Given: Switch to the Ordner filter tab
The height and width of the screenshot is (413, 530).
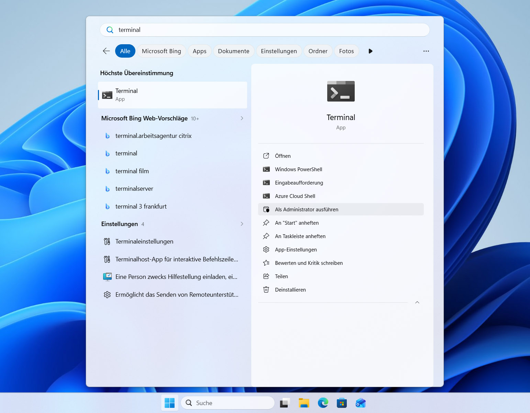Looking at the screenshot, I should tap(318, 51).
